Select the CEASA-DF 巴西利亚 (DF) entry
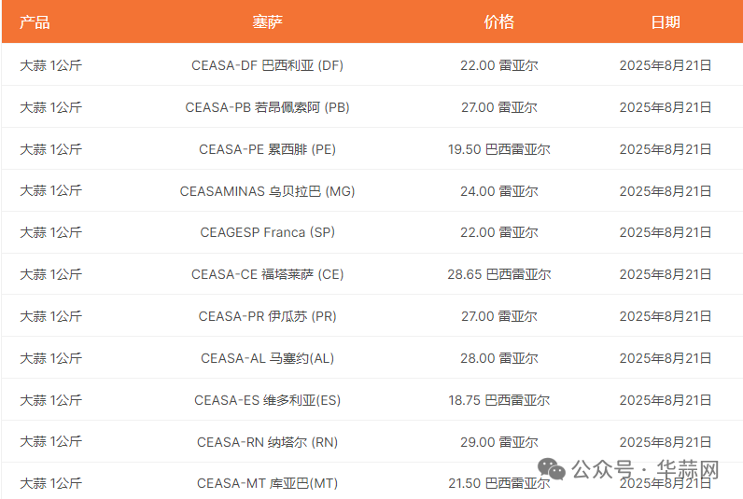 coord(267,65)
